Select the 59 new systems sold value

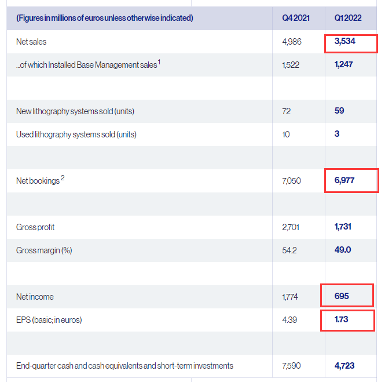339,111
